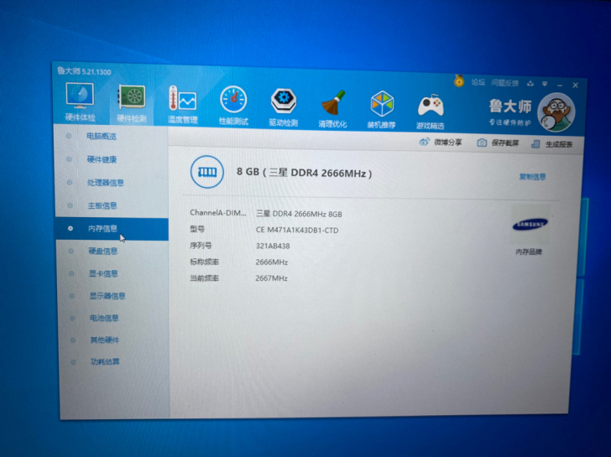Select the 硬件检测 hardware detection icon
611x457 pixels.
click(131, 103)
